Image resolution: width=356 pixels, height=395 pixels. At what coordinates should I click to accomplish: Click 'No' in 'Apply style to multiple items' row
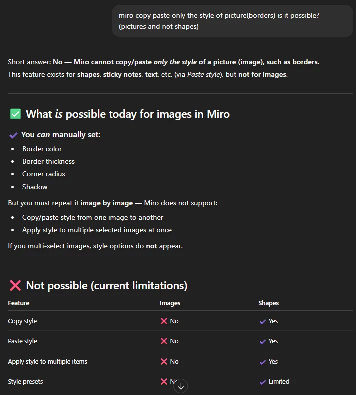(x=174, y=361)
